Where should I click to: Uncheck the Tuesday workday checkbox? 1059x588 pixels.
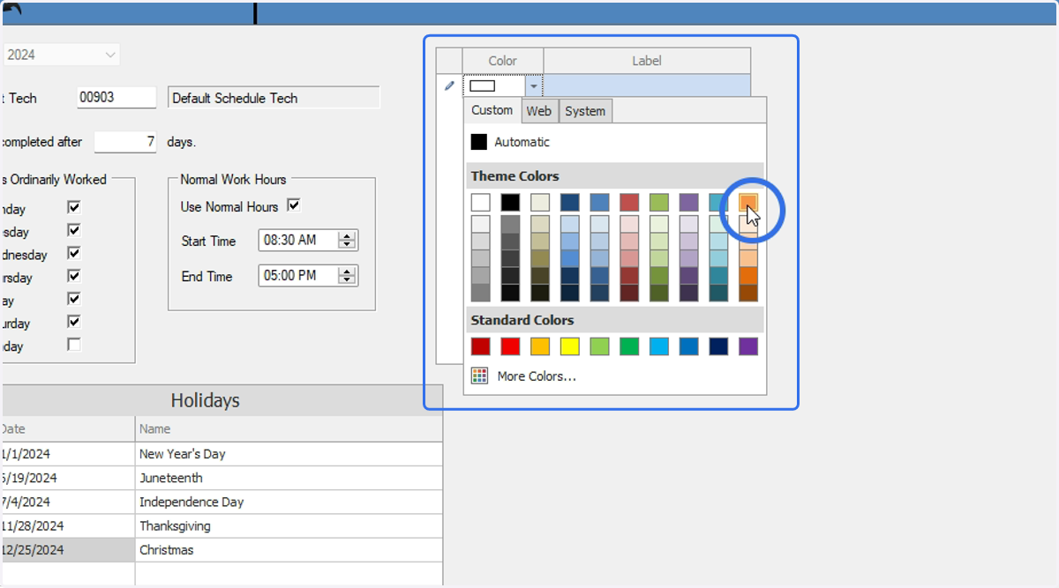(74, 230)
